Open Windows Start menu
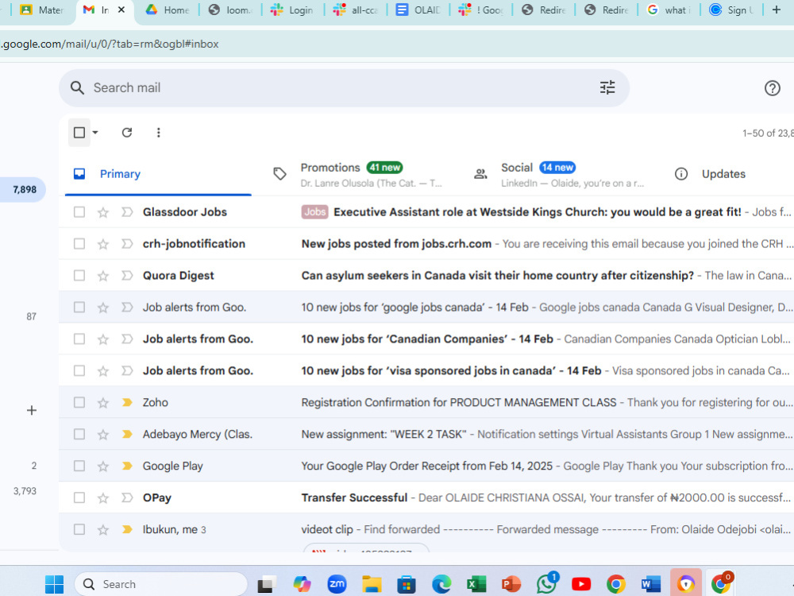The width and height of the screenshot is (794, 596). pos(54,584)
